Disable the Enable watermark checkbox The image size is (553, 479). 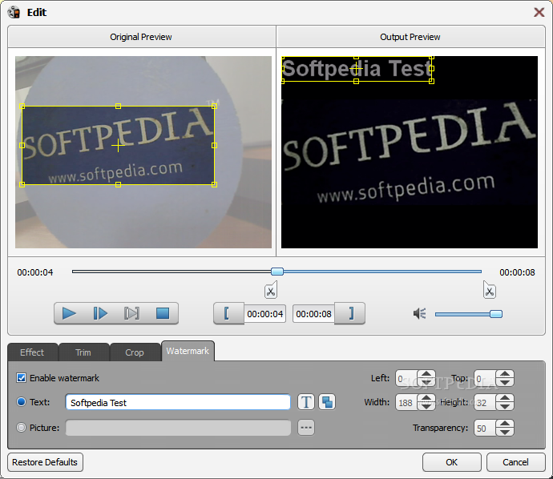coord(21,378)
